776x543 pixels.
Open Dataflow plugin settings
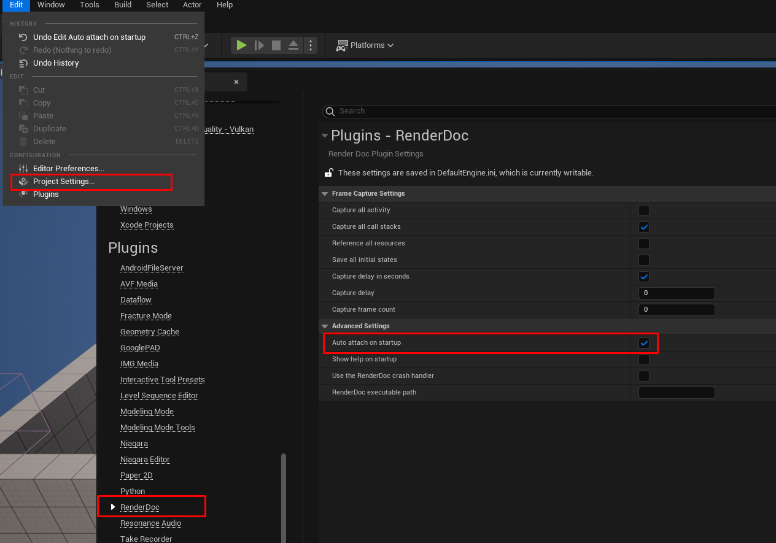point(136,300)
